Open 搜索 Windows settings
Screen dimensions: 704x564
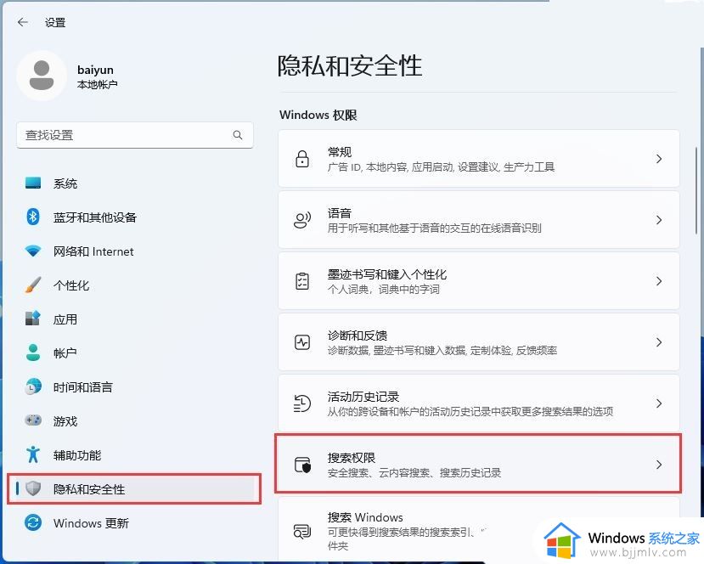click(479, 530)
